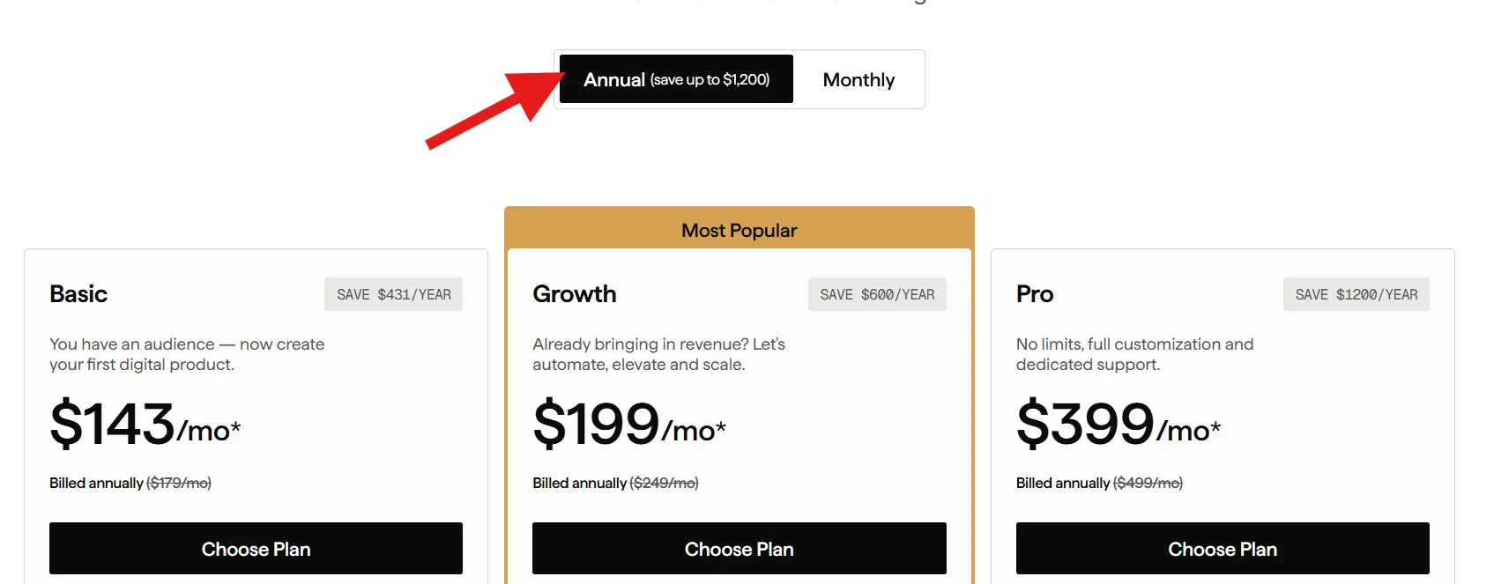Viewport: 1494px width, 584px height.
Task: Choose the Growth plan
Action: pos(739,549)
